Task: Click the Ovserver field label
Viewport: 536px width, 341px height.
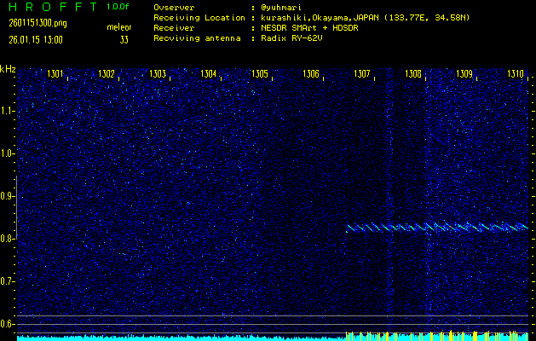Action: pos(174,8)
